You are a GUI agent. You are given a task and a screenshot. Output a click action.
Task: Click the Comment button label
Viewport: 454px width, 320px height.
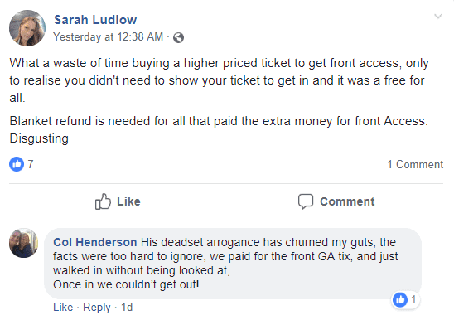pos(347,201)
